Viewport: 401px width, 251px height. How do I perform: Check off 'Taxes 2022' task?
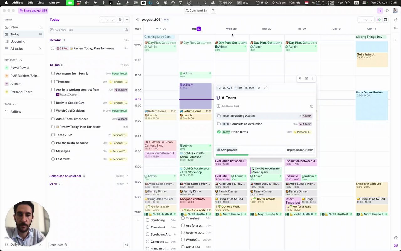(x=53, y=135)
